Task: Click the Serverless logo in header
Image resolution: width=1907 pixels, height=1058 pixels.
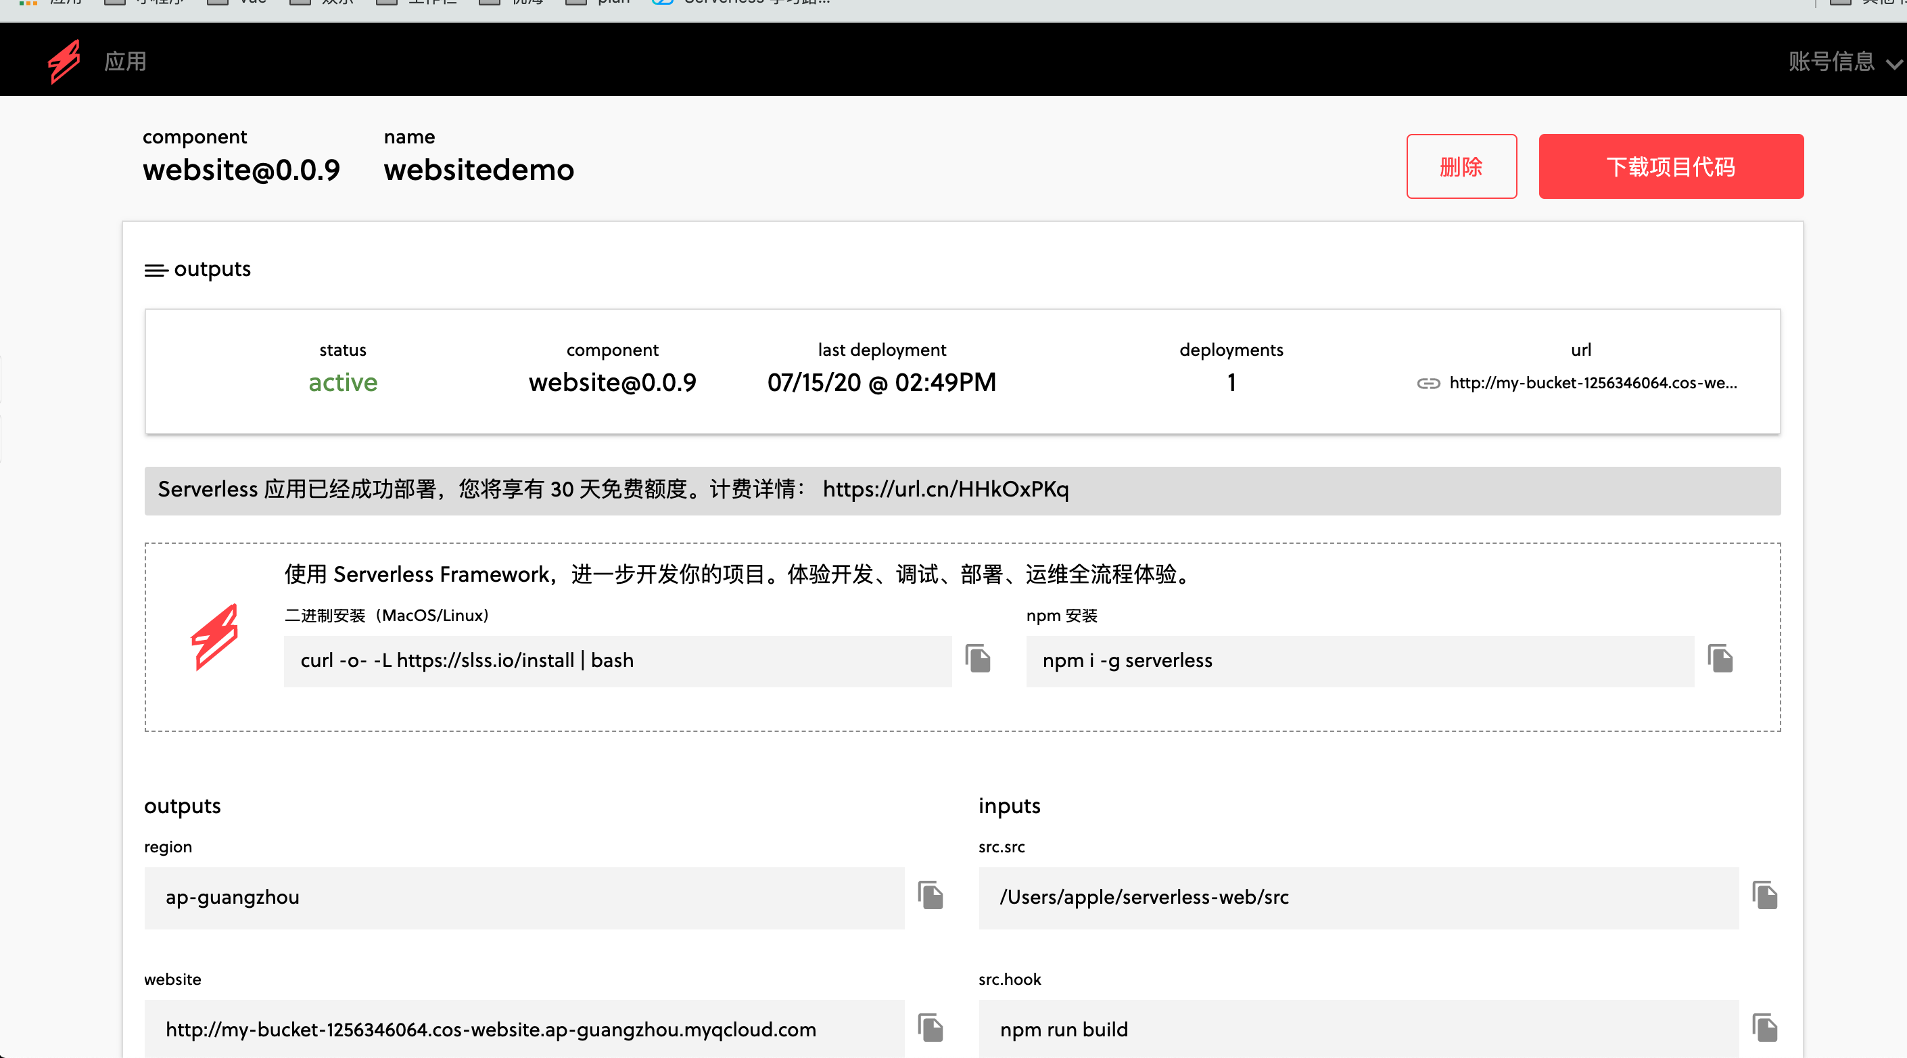Action: click(64, 61)
